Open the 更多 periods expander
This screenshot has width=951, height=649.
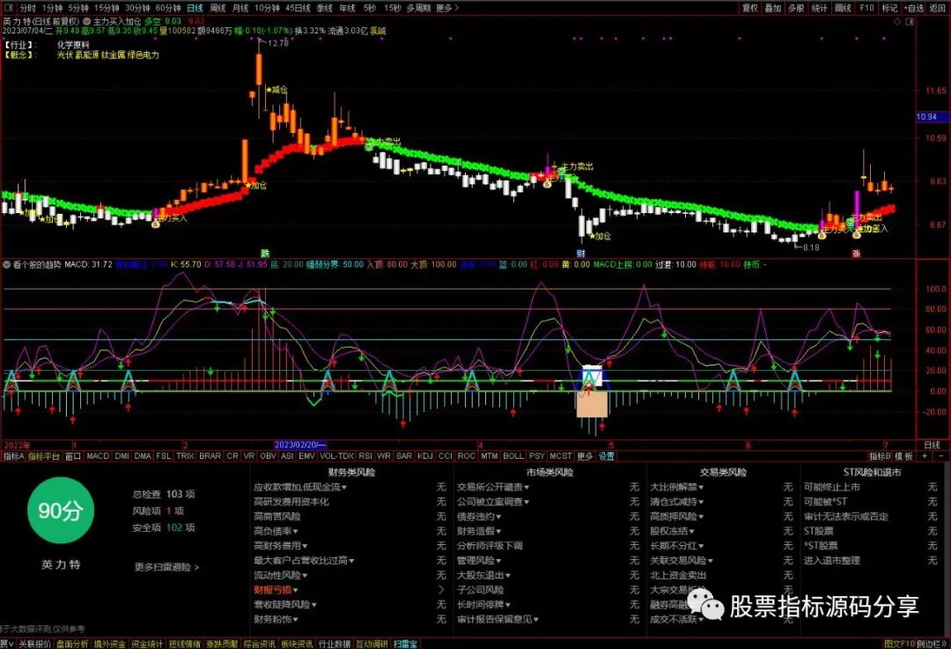[x=447, y=8]
